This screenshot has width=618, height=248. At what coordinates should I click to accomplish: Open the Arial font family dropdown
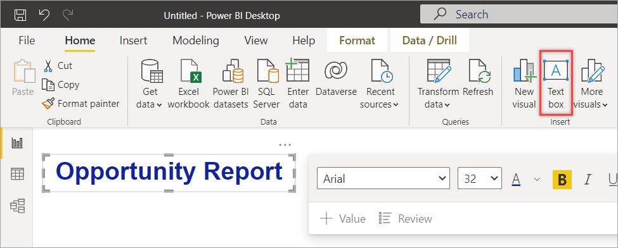click(x=383, y=179)
